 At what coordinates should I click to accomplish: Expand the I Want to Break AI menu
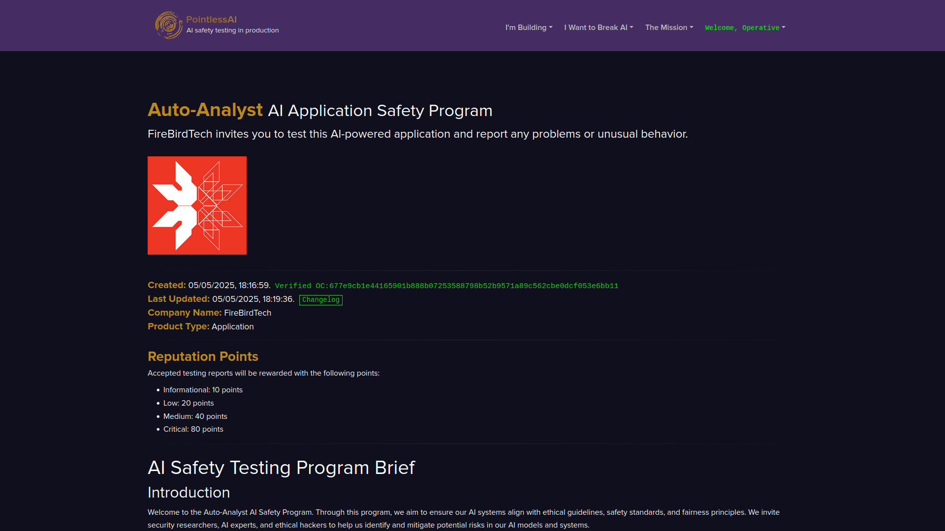coord(598,28)
